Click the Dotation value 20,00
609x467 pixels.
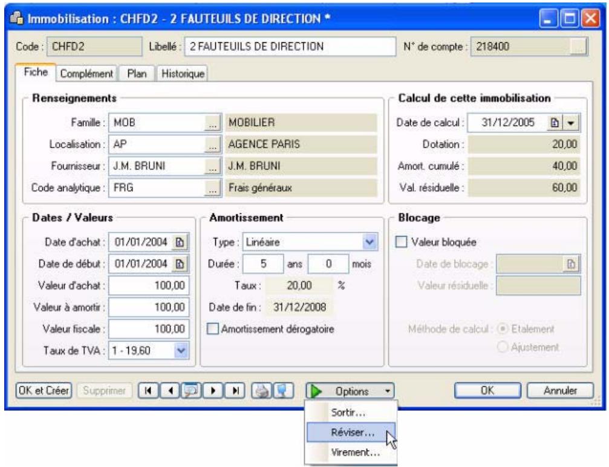524,144
